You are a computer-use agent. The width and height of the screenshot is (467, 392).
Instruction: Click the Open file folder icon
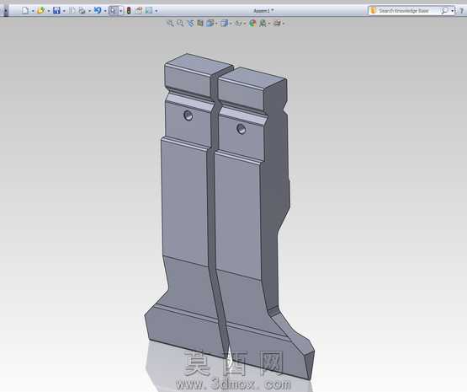40,11
